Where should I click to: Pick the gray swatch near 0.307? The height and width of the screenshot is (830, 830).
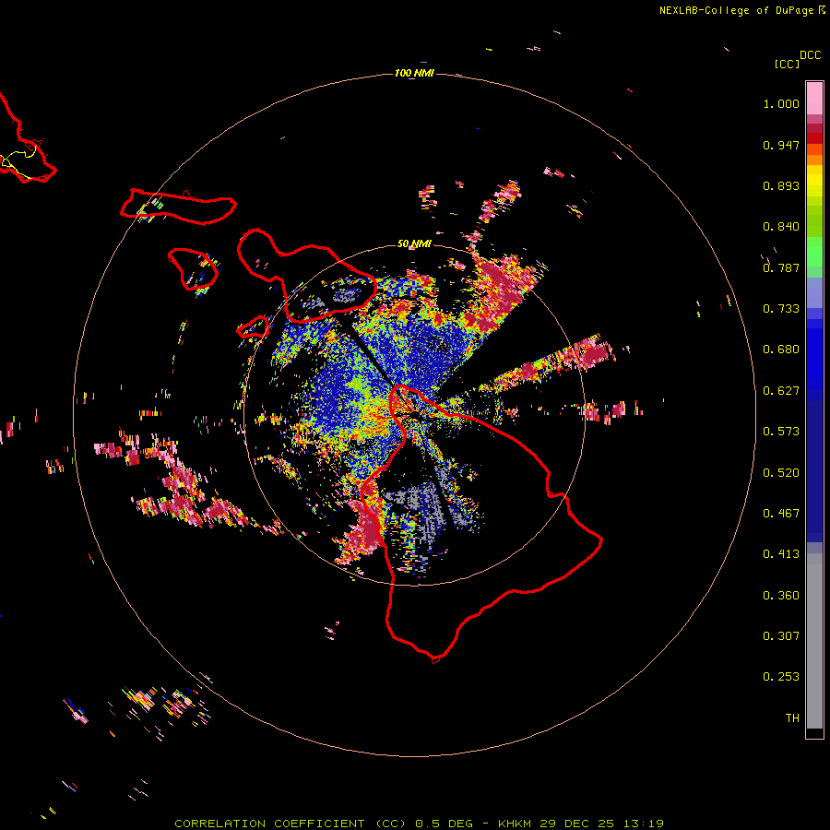point(814,641)
